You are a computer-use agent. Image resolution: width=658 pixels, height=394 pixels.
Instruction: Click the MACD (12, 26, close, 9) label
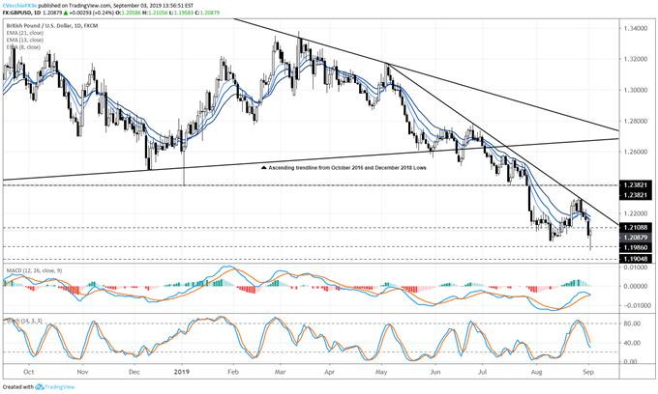[x=34, y=270]
